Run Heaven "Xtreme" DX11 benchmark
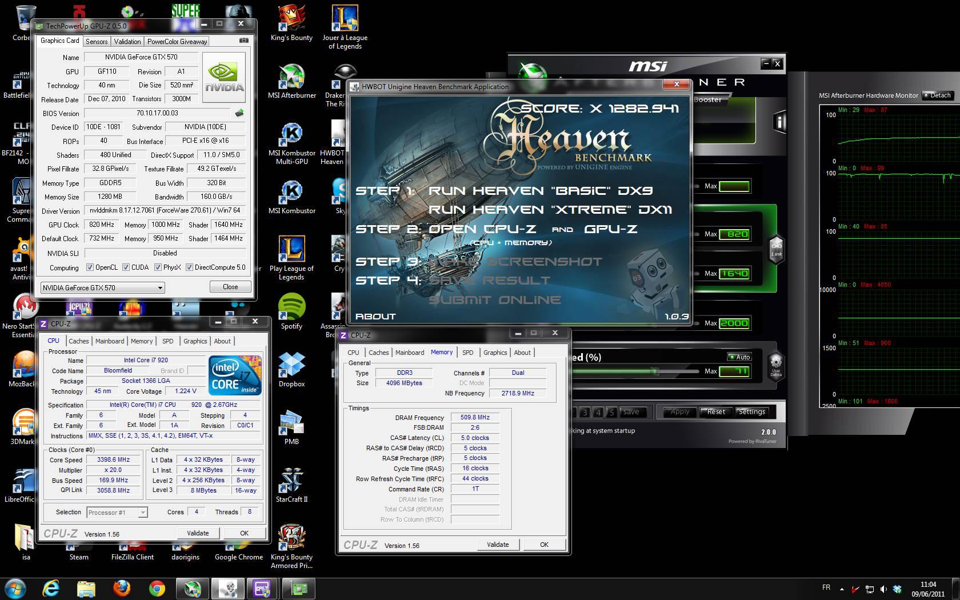Screen dimensions: 960x600 point(550,210)
